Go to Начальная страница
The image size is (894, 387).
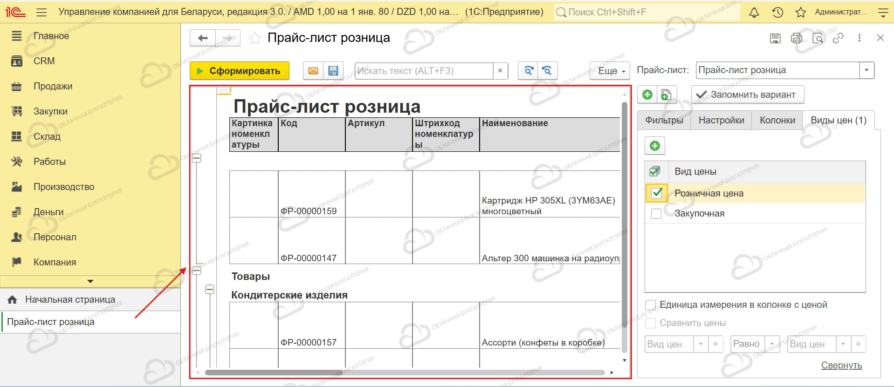(x=70, y=299)
